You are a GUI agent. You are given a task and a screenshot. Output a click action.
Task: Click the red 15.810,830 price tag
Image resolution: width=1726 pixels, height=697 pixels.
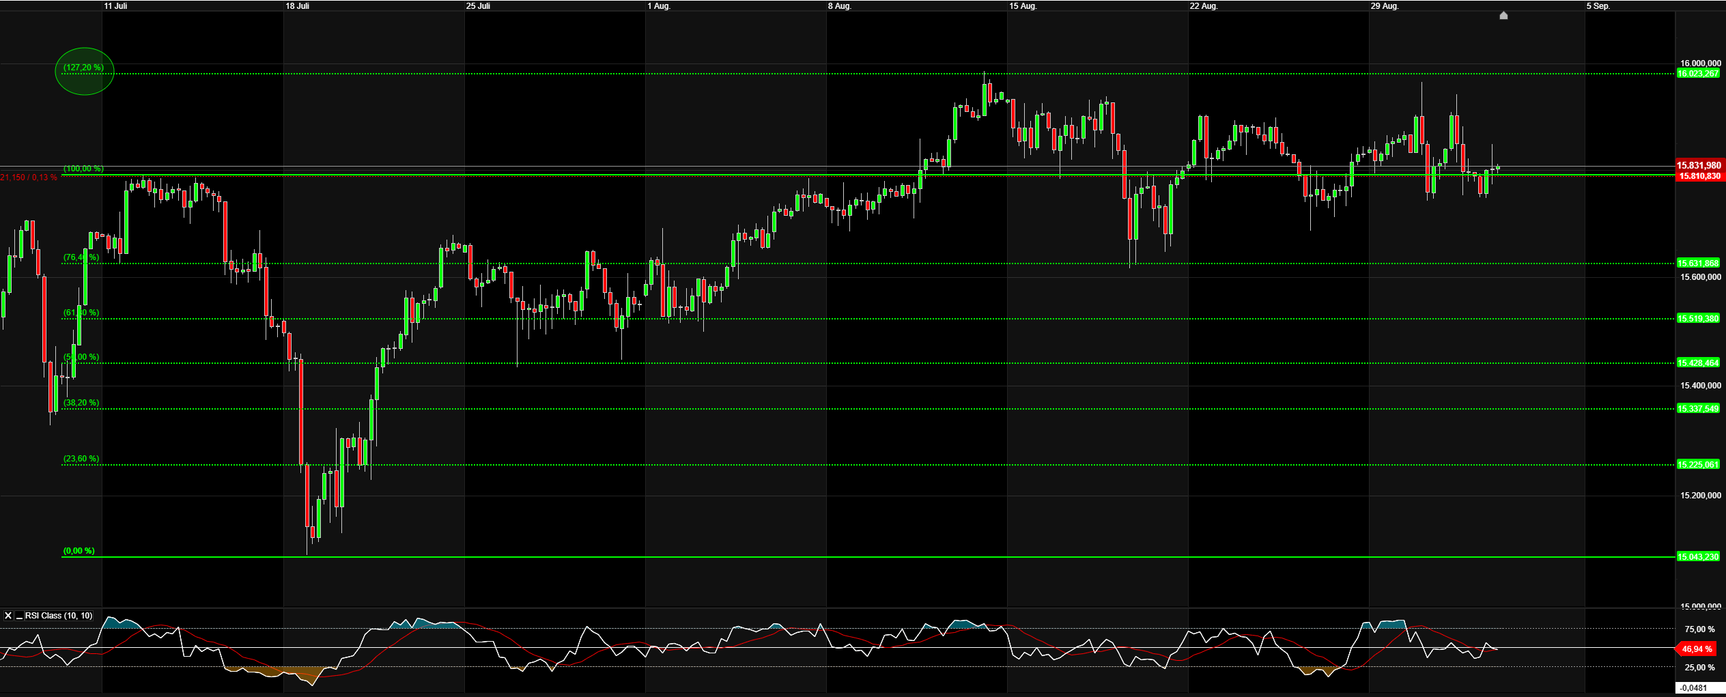tap(1699, 176)
